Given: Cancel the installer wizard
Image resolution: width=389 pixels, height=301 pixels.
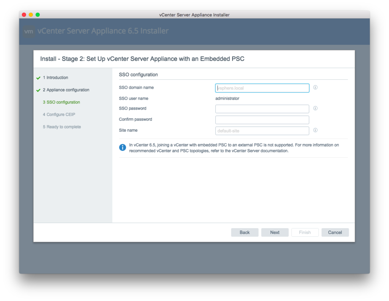Looking at the screenshot, I should [335, 232].
